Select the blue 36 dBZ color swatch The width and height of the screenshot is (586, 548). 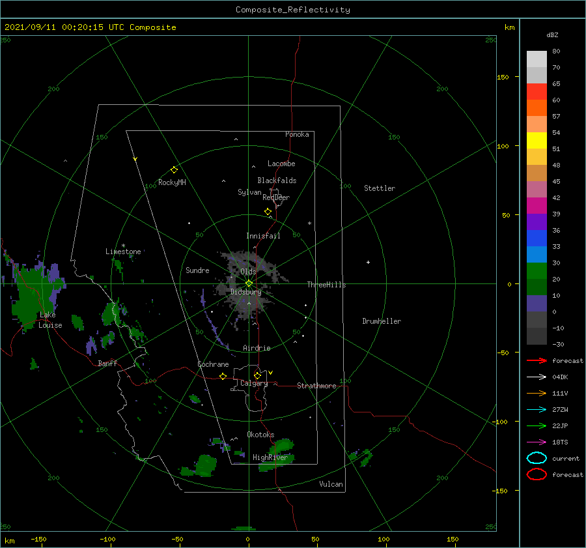pos(537,238)
